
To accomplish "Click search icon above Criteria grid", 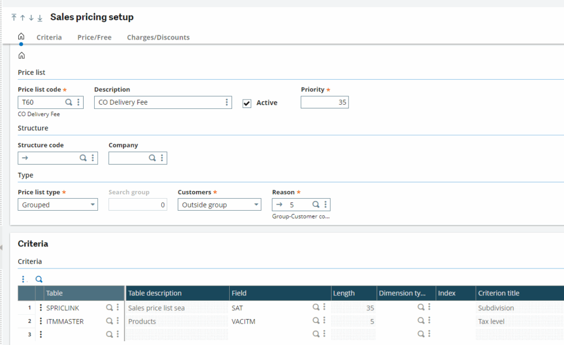I will [39, 279].
